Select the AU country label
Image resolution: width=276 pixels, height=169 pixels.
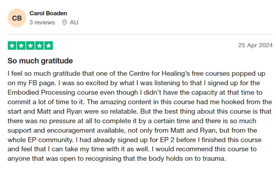click(74, 22)
